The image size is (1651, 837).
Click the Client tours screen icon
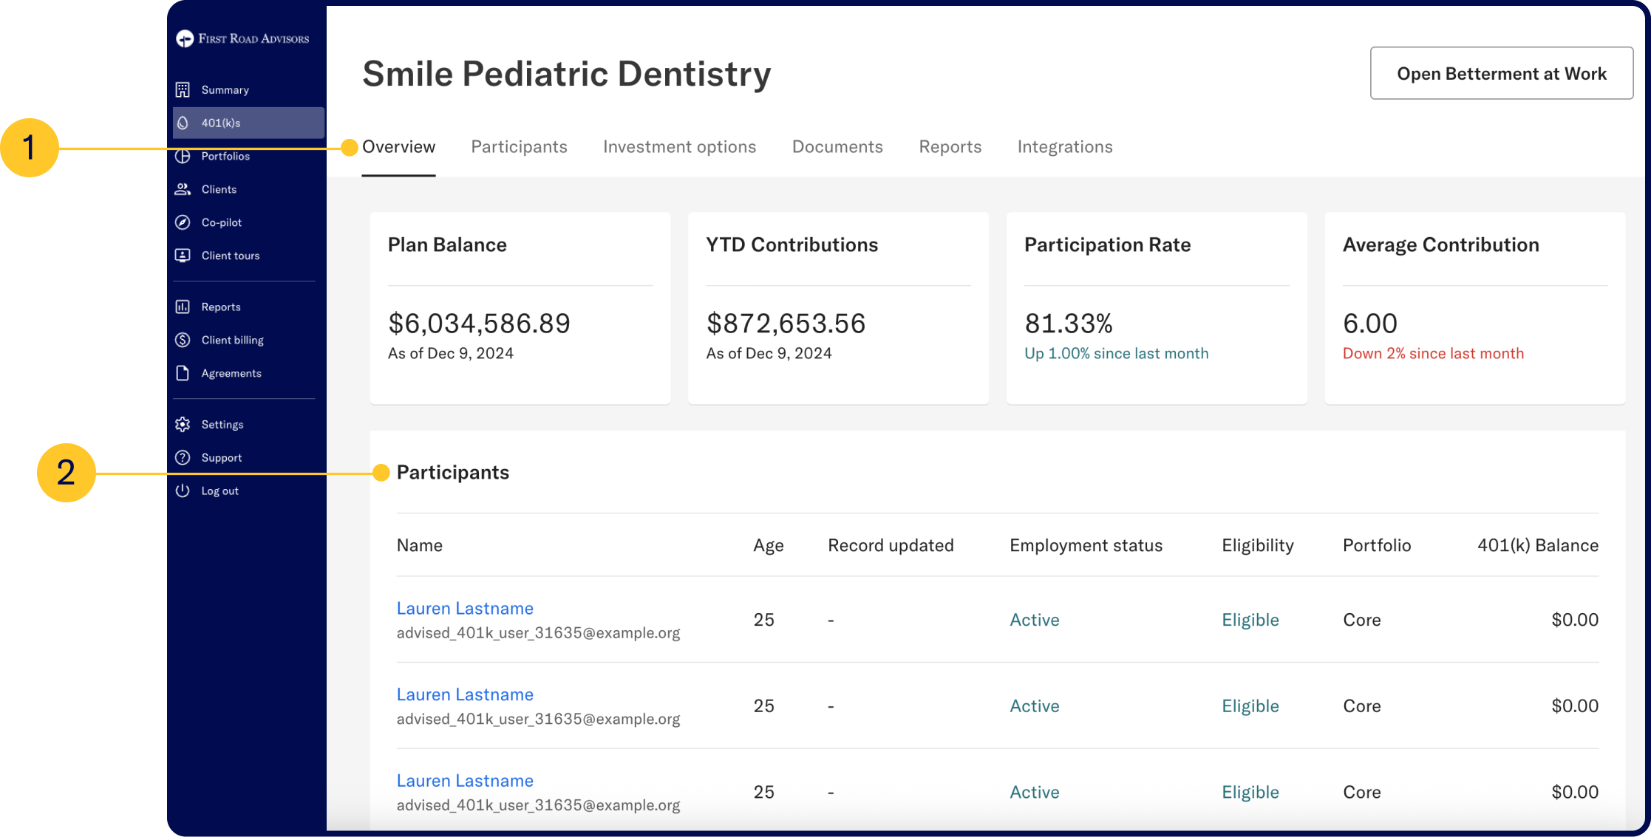click(x=183, y=256)
